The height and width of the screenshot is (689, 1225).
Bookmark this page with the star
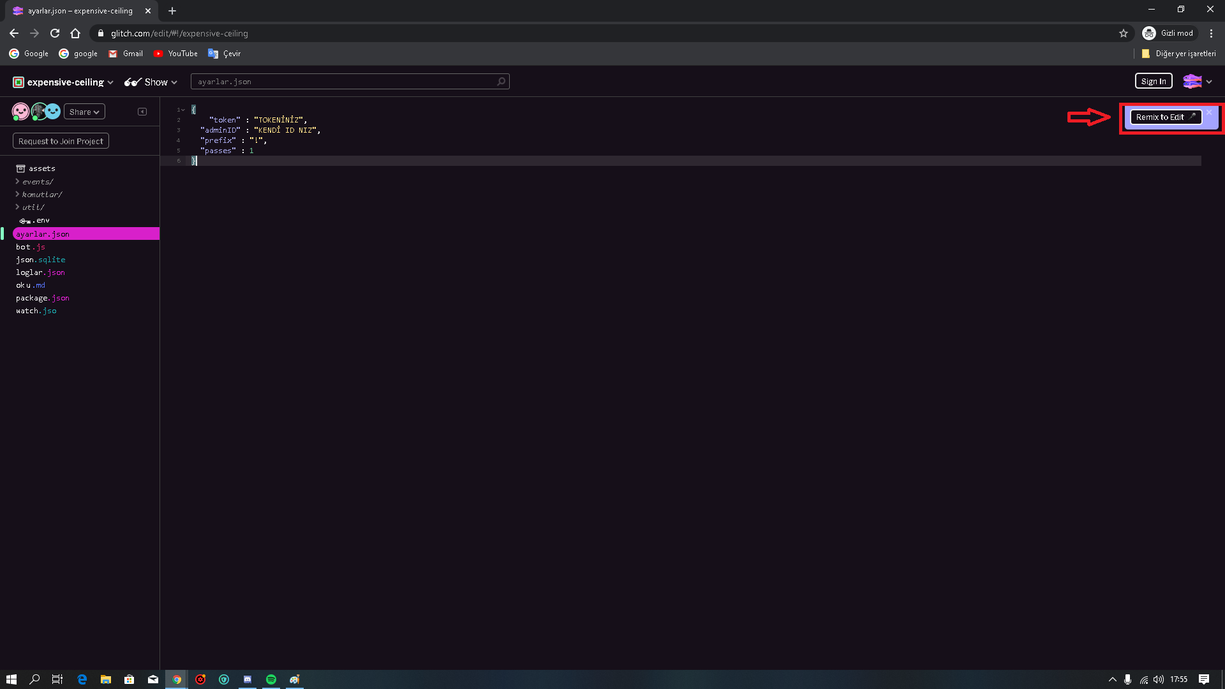[x=1124, y=33]
